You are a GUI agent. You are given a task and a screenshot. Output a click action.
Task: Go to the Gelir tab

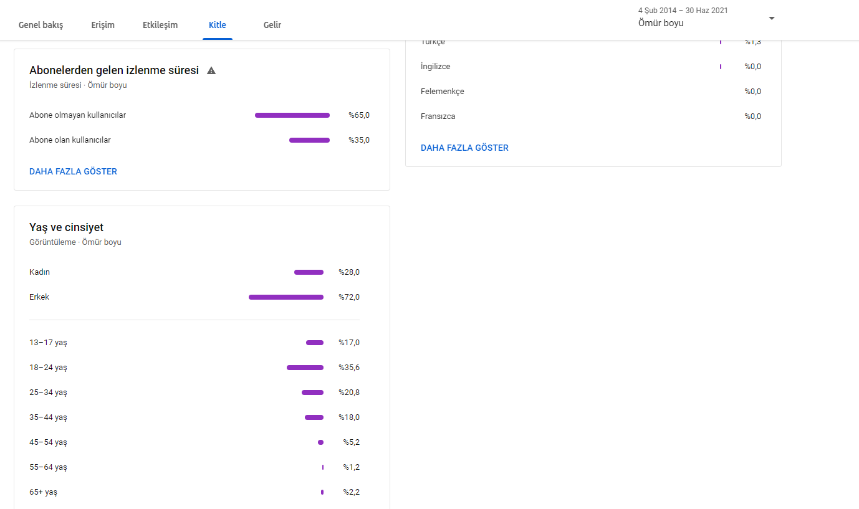pos(272,25)
